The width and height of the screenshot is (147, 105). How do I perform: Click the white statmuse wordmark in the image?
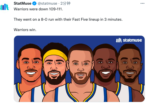click(132, 40)
